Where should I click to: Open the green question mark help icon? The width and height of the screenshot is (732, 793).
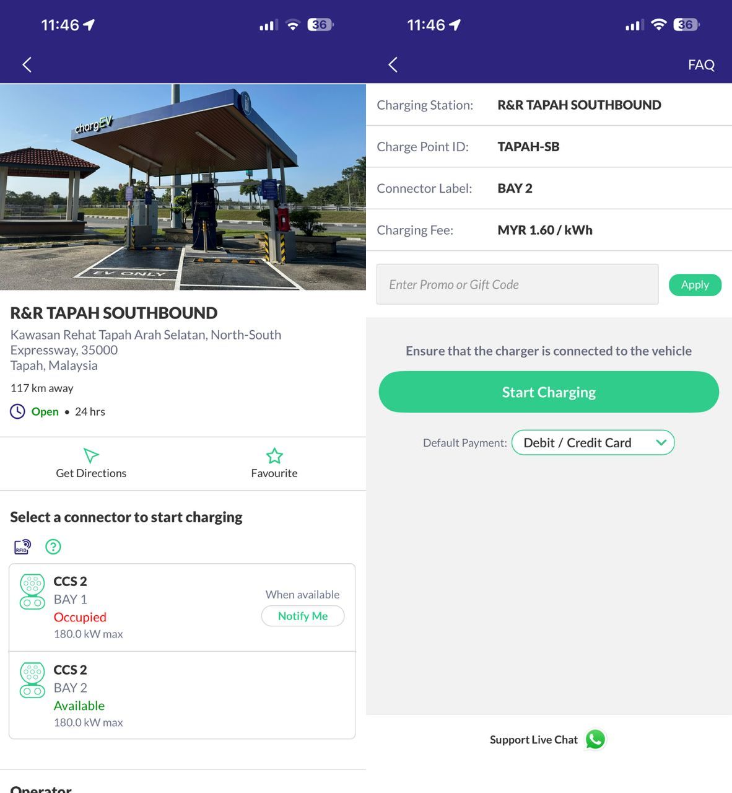(53, 546)
